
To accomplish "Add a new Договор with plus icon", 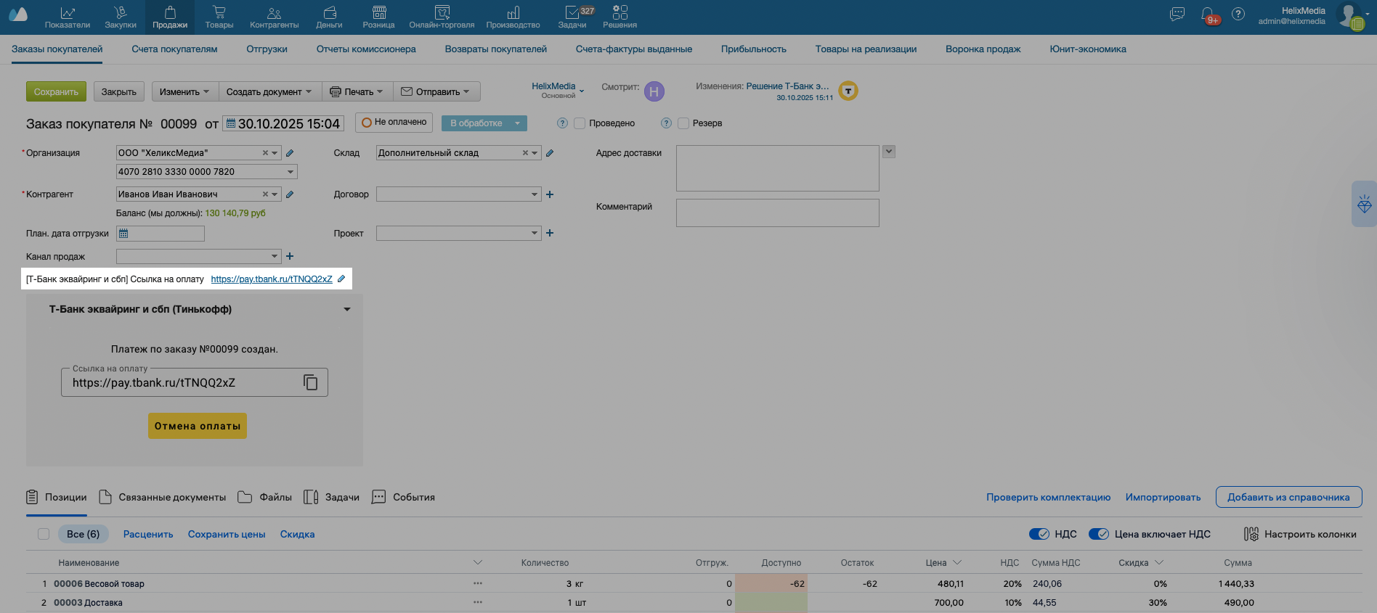I will (550, 194).
